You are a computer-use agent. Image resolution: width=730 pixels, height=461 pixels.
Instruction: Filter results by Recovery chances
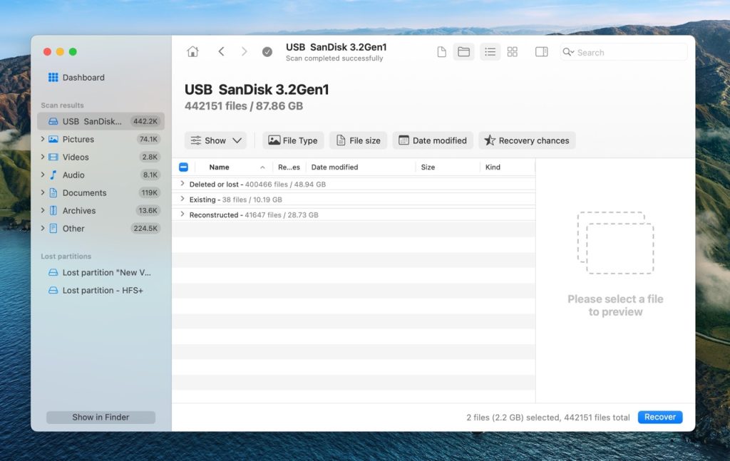pyautogui.click(x=527, y=140)
